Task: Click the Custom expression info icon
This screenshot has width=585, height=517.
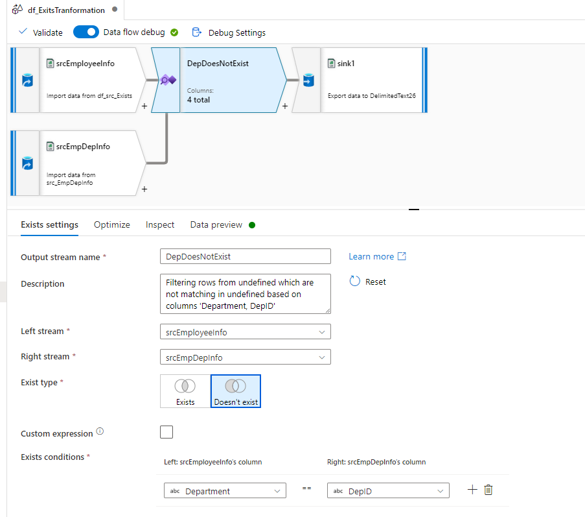Action: [100, 431]
